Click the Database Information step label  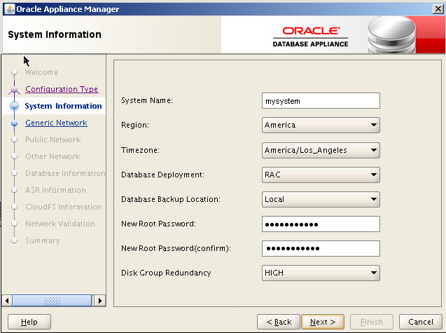pos(65,173)
